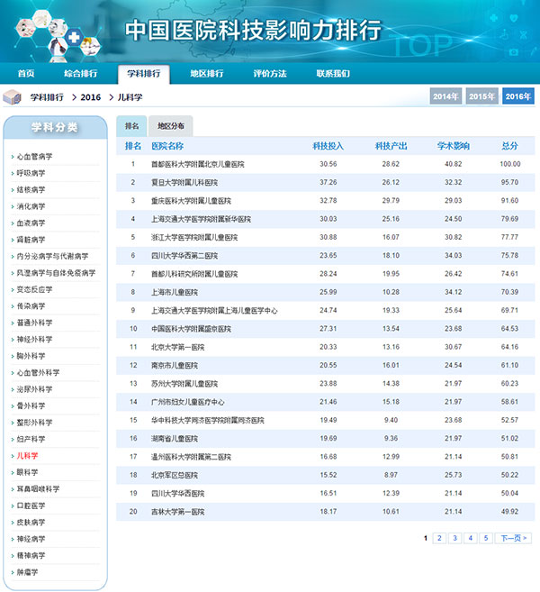Switch to the 地区分布 tab
540x592 pixels.
(x=170, y=126)
